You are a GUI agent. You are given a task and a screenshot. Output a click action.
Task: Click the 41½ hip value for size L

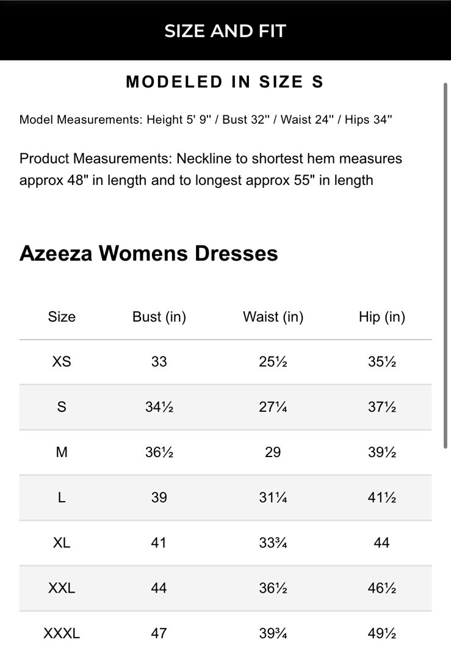[382, 497]
